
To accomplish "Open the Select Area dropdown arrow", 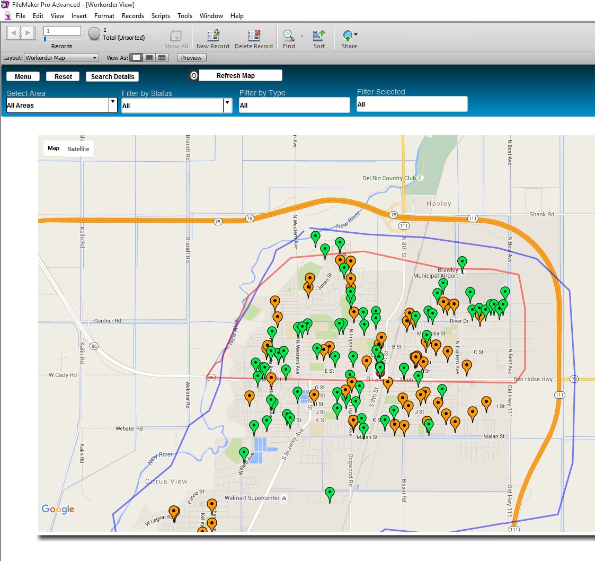I will coord(113,105).
